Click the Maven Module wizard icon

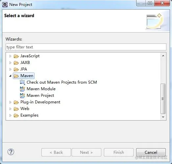(x=22, y=89)
